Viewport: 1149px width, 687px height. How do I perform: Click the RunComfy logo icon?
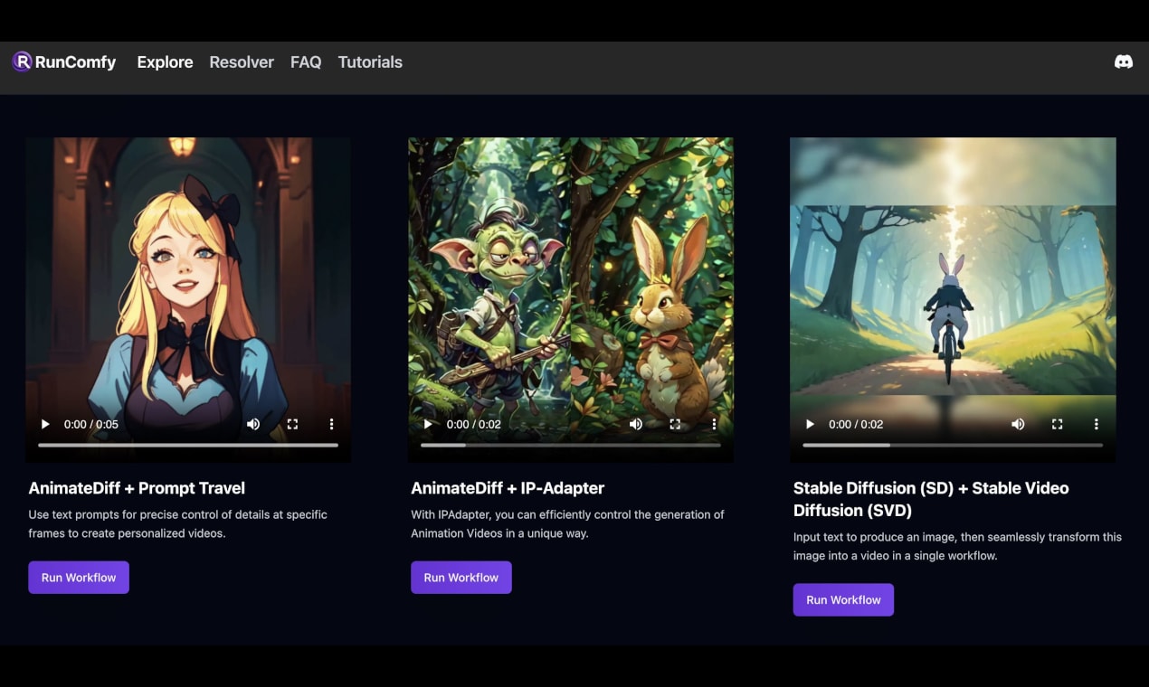click(x=22, y=61)
